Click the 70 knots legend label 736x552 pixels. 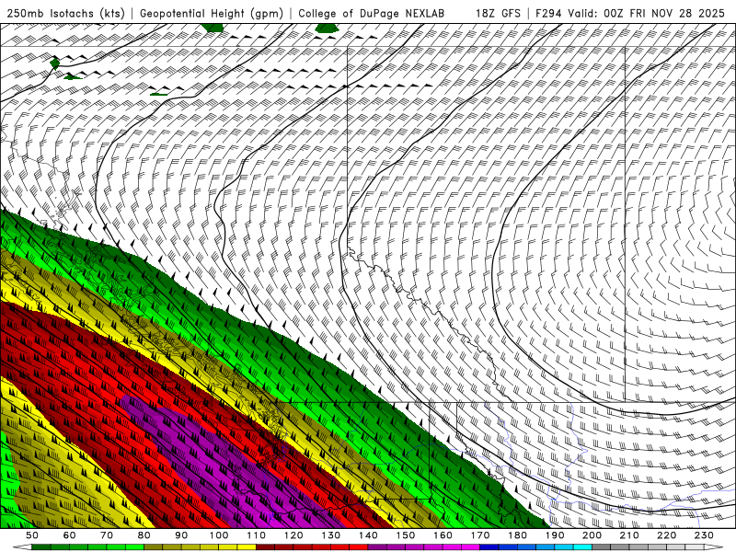(107, 535)
